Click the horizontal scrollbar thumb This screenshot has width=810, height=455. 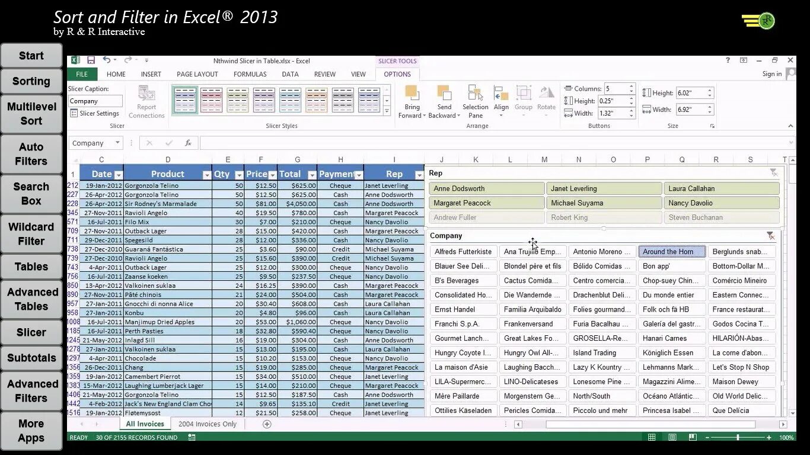tap(650, 424)
